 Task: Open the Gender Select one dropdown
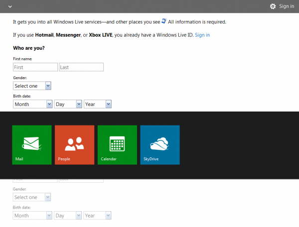[x=32, y=86]
